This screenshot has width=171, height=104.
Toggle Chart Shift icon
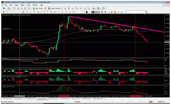[89, 8]
